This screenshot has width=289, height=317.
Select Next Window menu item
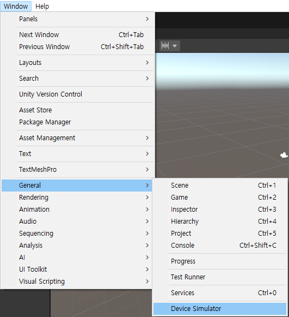pyautogui.click(x=77, y=35)
